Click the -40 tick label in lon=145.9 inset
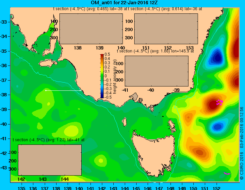 151,90
